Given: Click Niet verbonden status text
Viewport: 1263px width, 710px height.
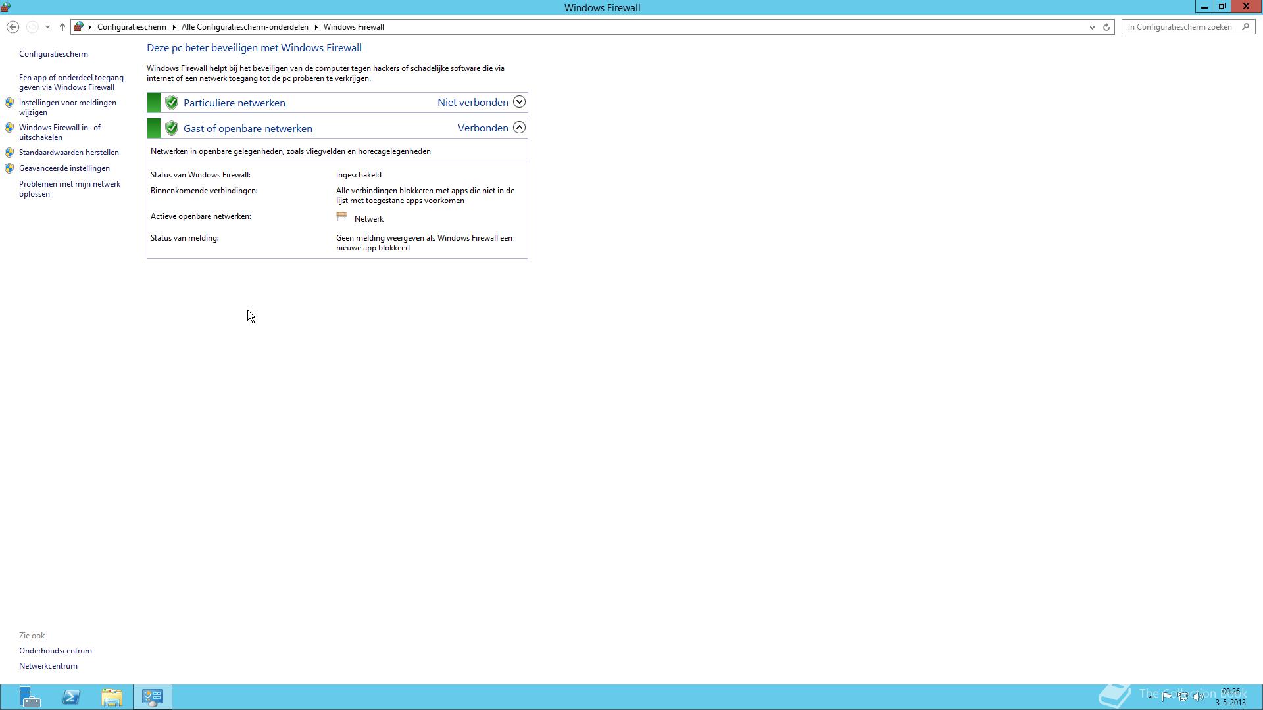Looking at the screenshot, I should click(x=473, y=102).
